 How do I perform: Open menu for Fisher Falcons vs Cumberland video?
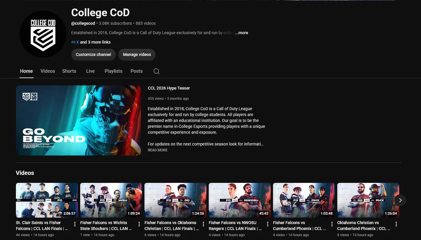[x=332, y=224]
